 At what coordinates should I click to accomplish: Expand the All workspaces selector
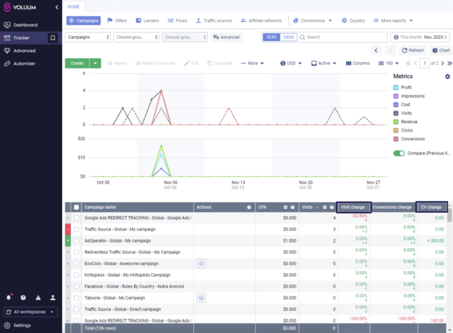tap(31, 312)
